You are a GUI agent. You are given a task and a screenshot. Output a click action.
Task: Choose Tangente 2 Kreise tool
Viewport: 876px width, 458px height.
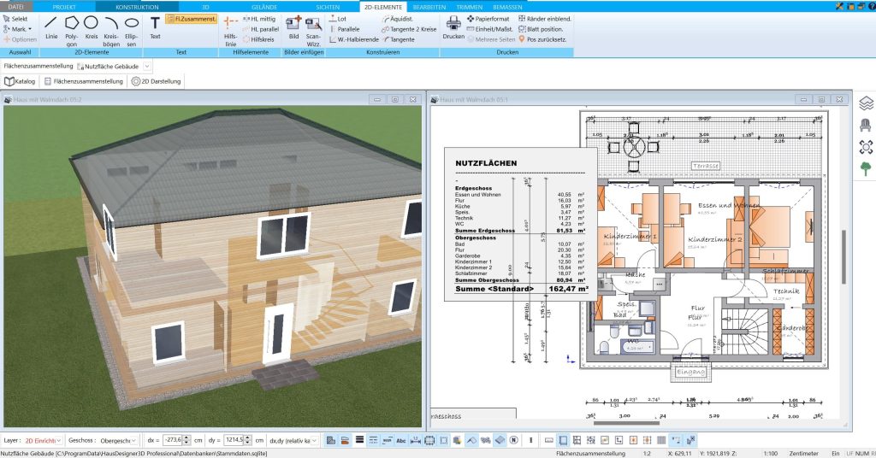(x=409, y=29)
